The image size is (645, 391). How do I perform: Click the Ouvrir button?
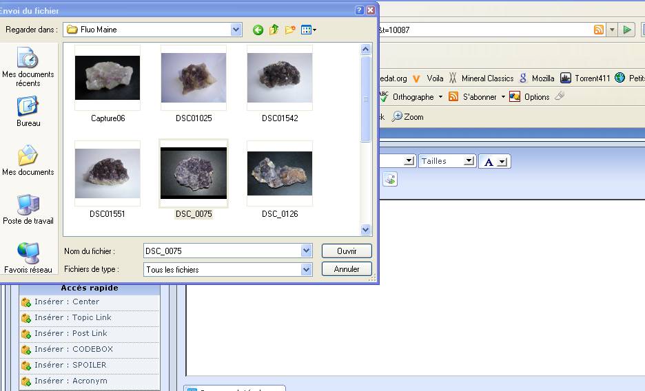point(347,251)
